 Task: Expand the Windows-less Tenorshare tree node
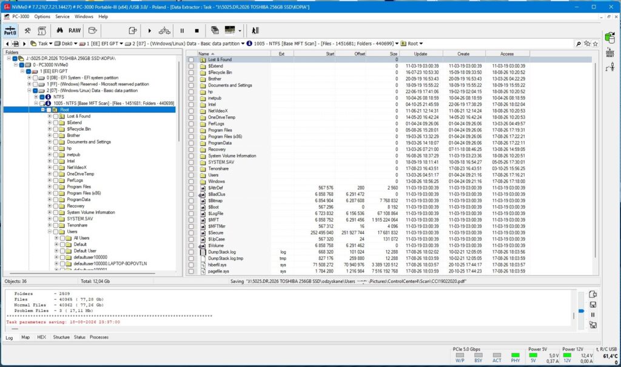50,225
